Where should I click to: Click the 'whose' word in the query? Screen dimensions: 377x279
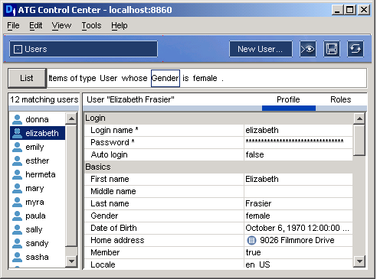click(134, 78)
